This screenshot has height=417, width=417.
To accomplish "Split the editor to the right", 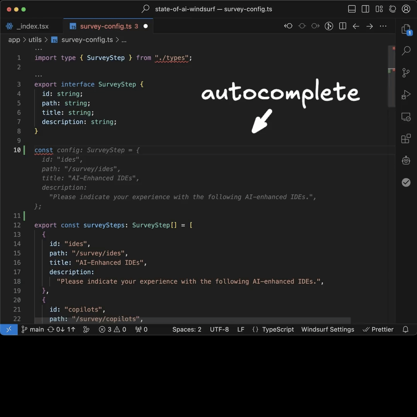I will (342, 26).
